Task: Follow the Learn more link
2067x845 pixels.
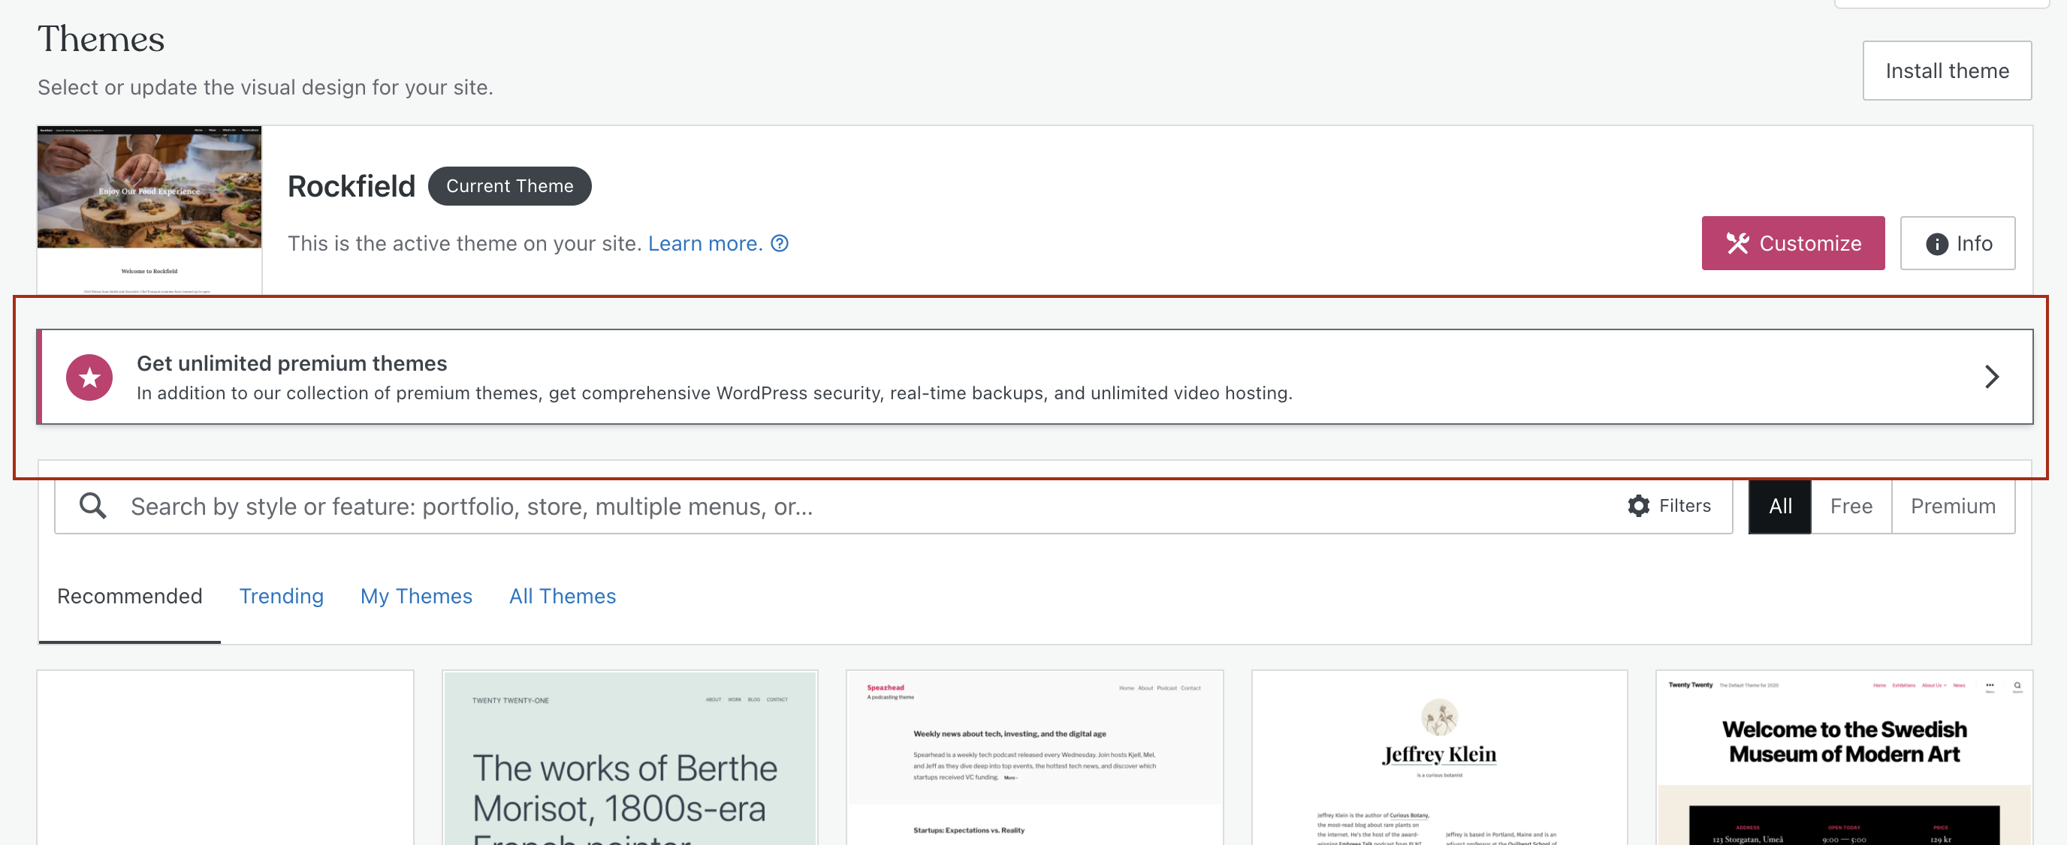Action: 705,243
